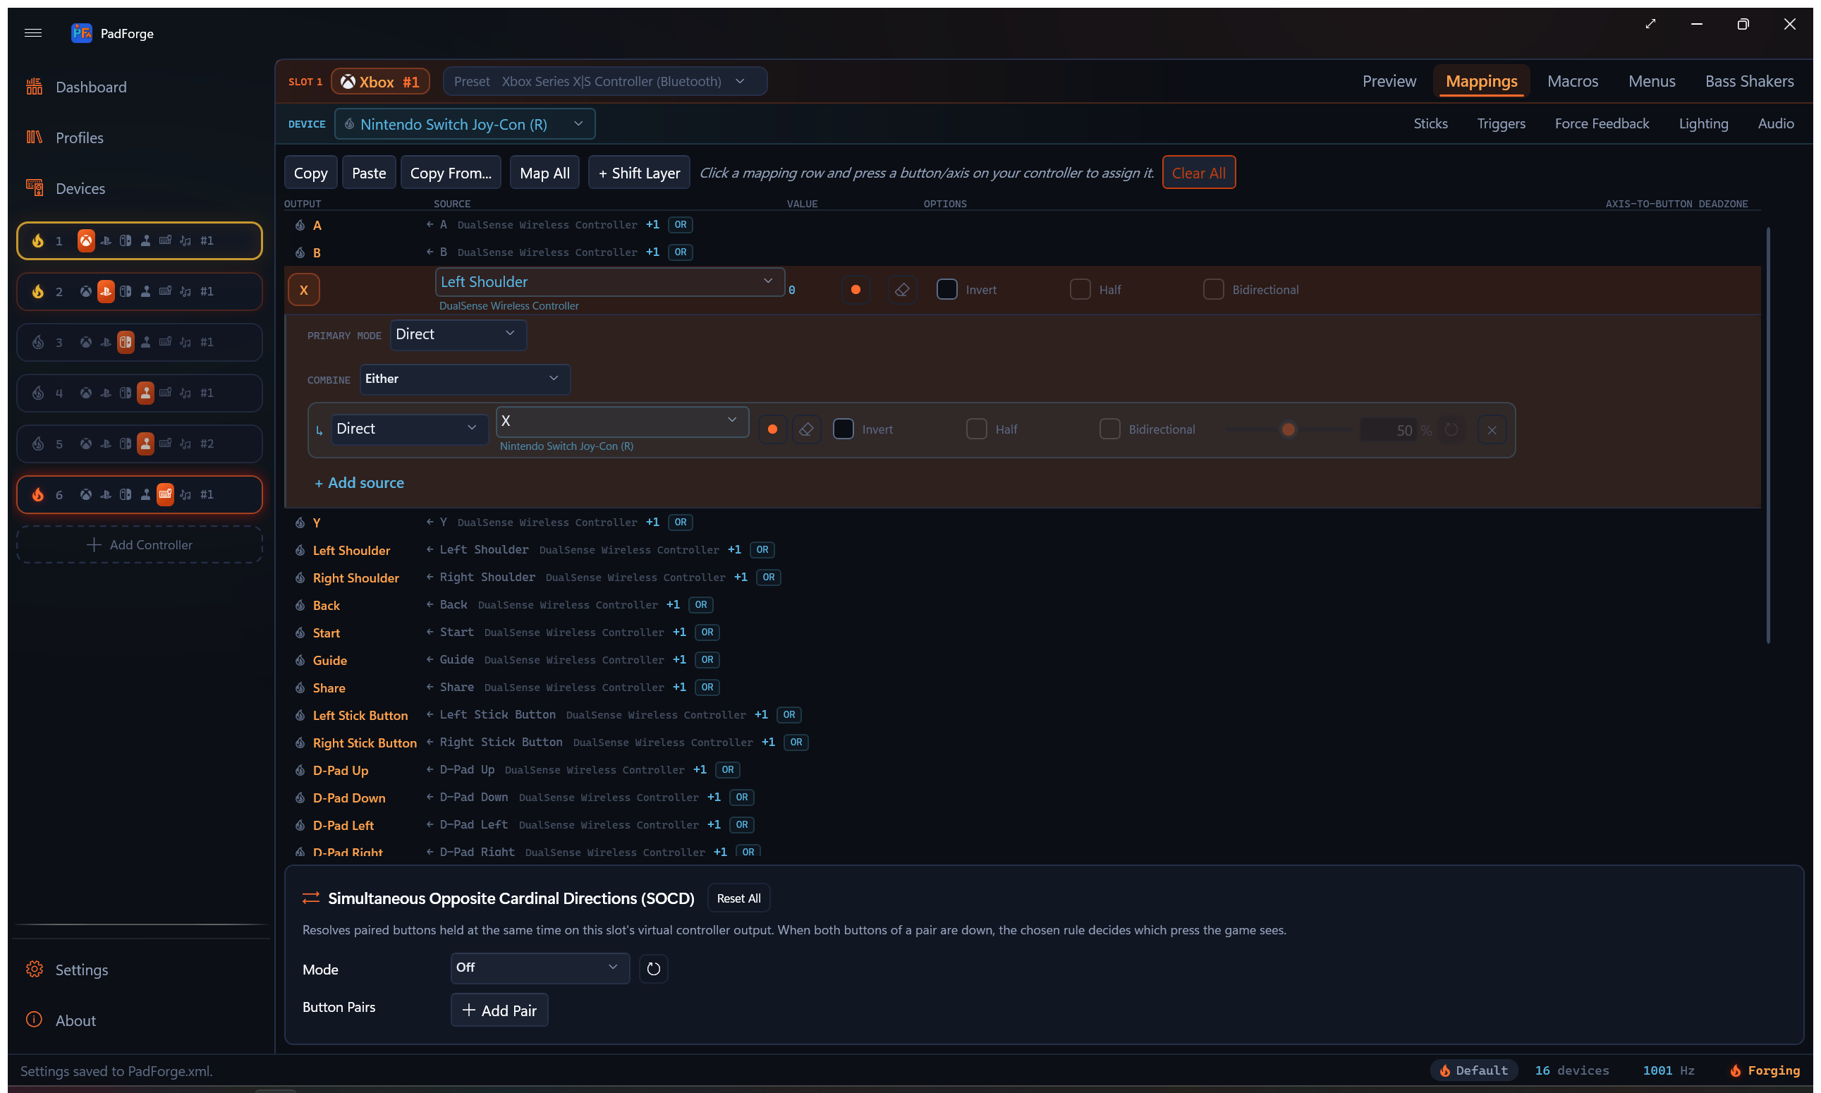Click the Add Controller placeholder box
Image resolution: width=1821 pixels, height=1093 pixels.
coord(140,546)
